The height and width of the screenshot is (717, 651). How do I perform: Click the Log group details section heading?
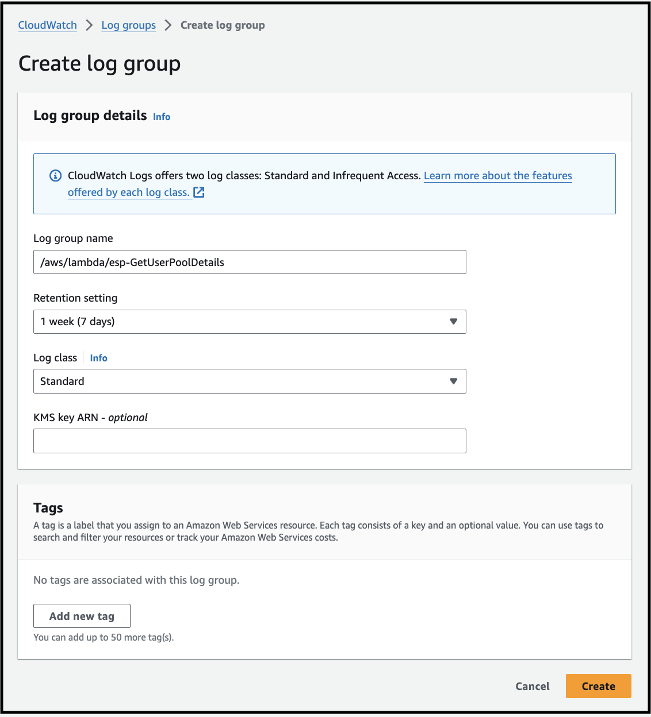pyautogui.click(x=90, y=115)
